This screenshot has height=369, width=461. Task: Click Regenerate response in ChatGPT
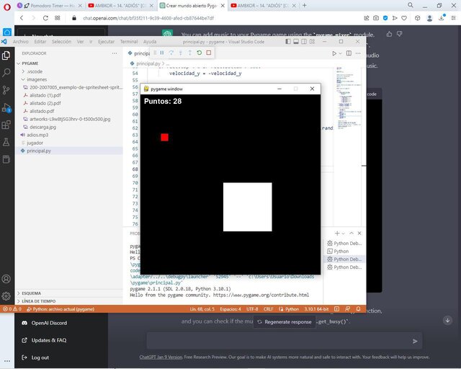285,322
